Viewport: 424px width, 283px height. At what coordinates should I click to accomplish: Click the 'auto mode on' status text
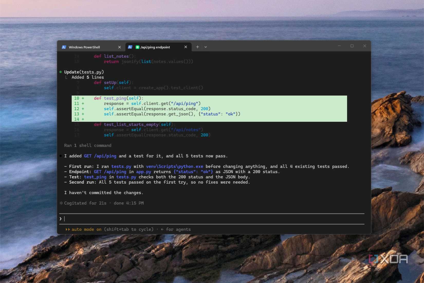point(86,229)
